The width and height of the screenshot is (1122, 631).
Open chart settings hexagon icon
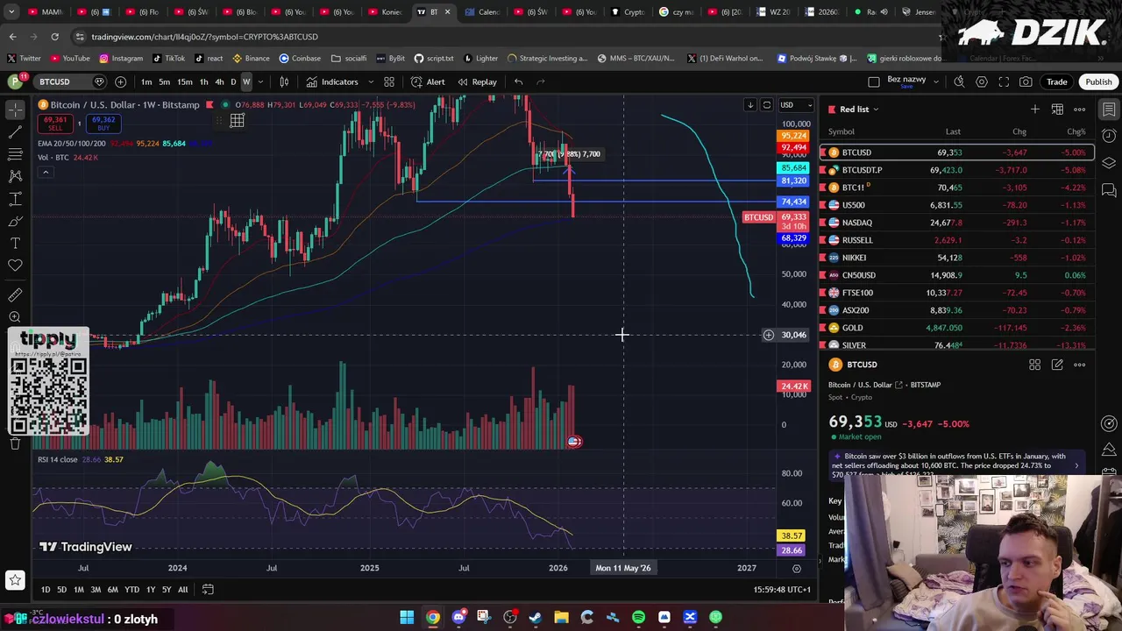pyautogui.click(x=982, y=82)
